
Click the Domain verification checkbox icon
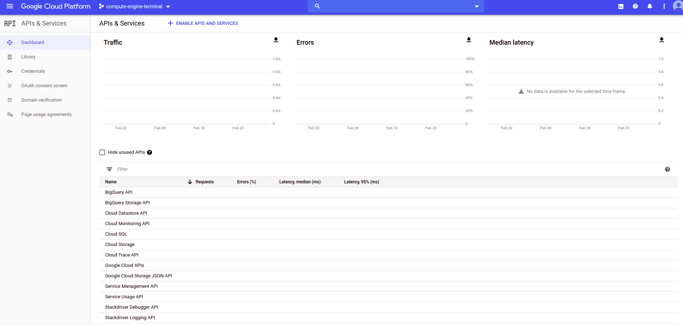(x=10, y=100)
